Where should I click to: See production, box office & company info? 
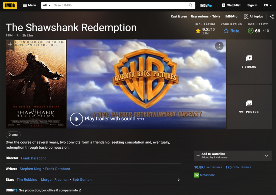pos(50,190)
